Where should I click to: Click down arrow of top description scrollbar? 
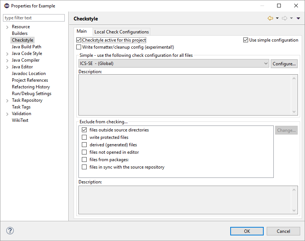294,112
